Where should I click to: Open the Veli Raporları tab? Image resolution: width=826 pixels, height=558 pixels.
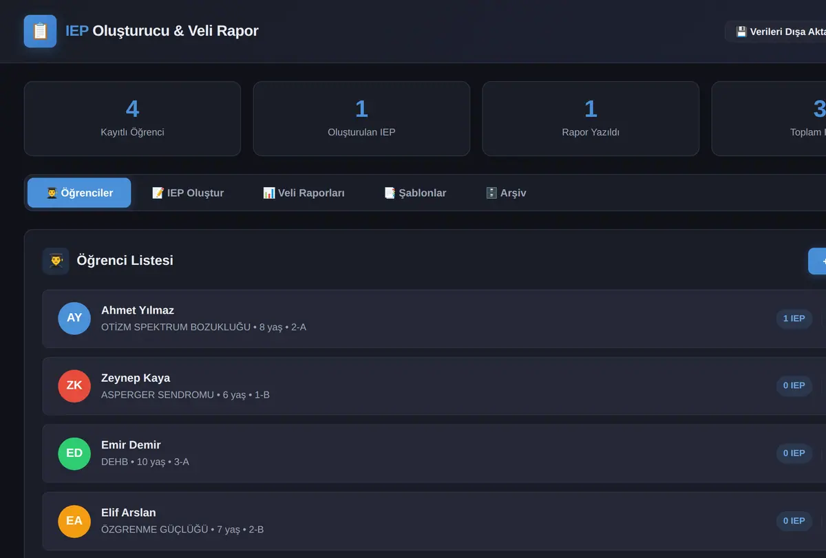[x=304, y=193]
